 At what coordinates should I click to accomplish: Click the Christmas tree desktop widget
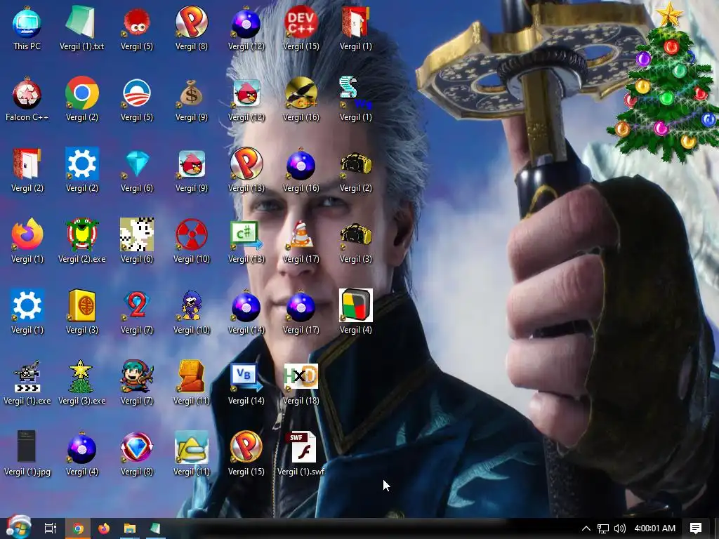pyautogui.click(x=664, y=83)
